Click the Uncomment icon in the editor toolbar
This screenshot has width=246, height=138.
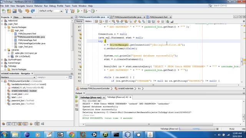coord(172,21)
